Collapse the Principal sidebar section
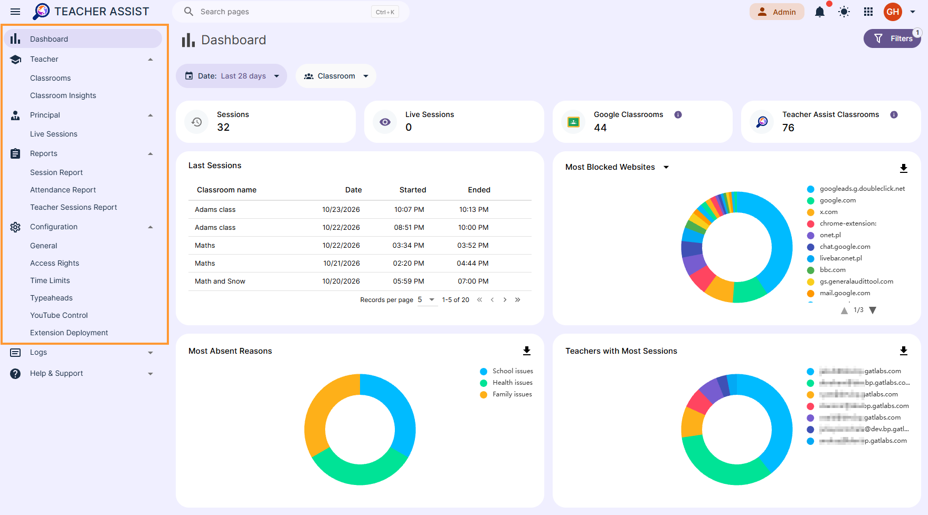Viewport: 928px width, 515px height. coord(150,115)
